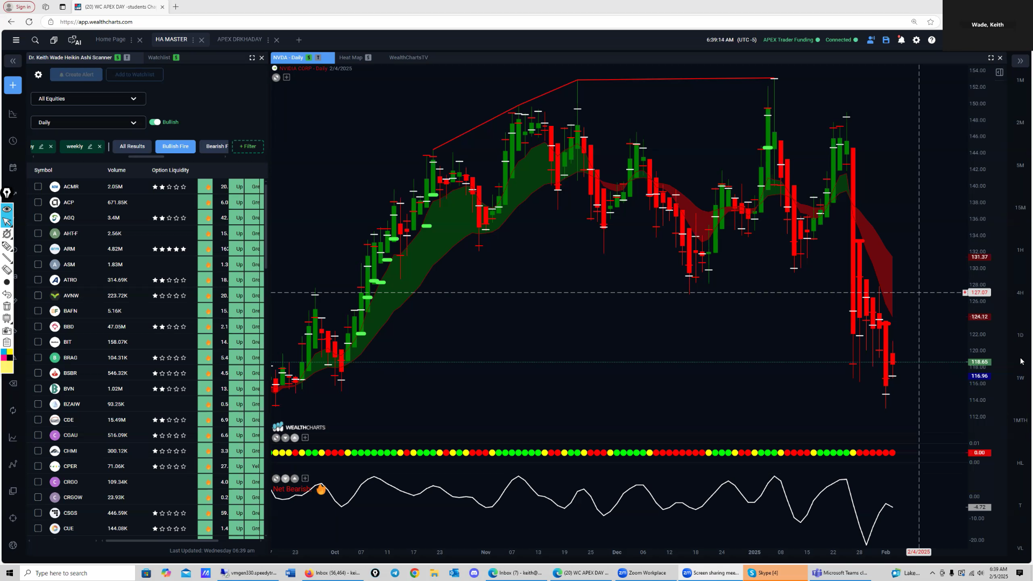Click the blue save layout icon
Viewport: 1033px width, 581px height.
click(x=886, y=40)
